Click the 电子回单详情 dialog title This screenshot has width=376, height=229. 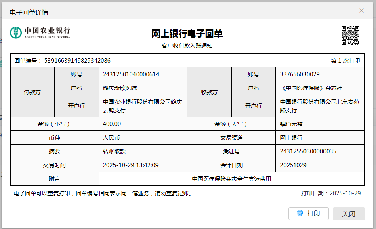click(x=29, y=12)
